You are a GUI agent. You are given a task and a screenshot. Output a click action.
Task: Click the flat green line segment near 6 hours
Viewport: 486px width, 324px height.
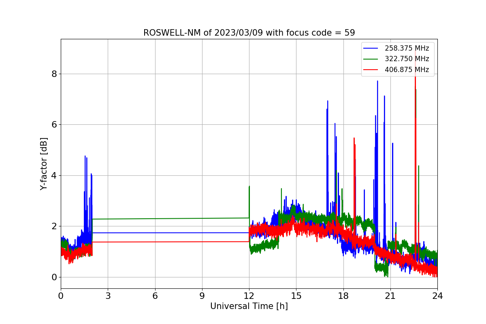click(x=155, y=218)
